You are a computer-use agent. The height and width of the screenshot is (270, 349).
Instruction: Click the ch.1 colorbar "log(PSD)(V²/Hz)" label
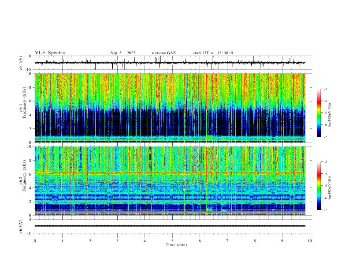click(x=330, y=115)
